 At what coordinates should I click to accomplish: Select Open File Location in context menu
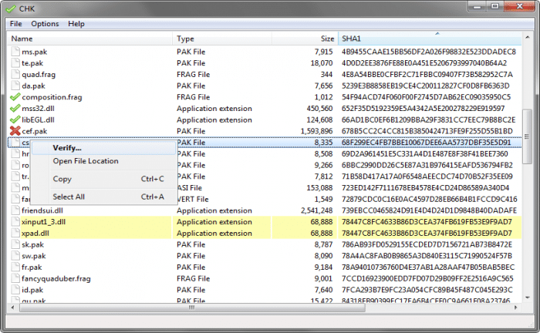point(86,161)
